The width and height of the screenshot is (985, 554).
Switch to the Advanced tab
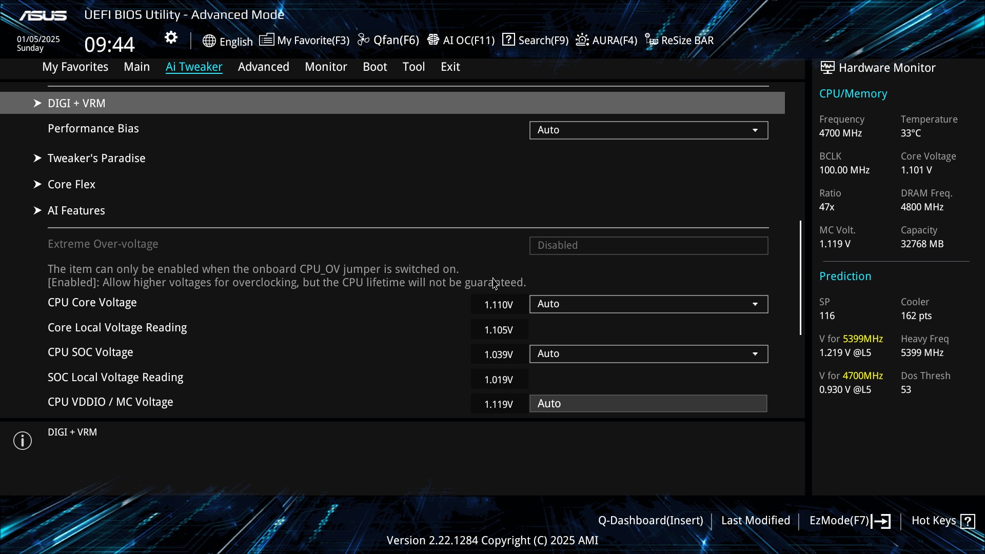(x=263, y=67)
